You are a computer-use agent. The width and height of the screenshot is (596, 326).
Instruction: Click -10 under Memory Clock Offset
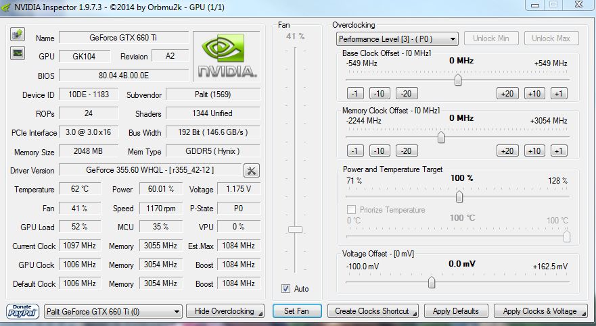[380, 151]
